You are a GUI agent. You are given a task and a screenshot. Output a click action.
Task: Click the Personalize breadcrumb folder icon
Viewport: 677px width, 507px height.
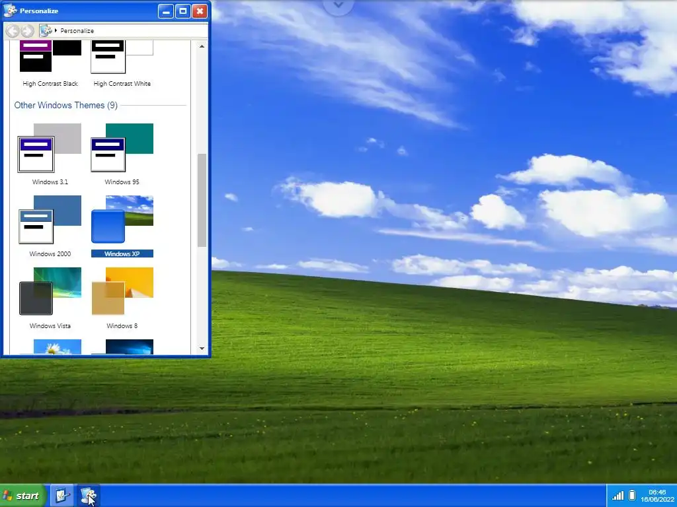pyautogui.click(x=46, y=30)
